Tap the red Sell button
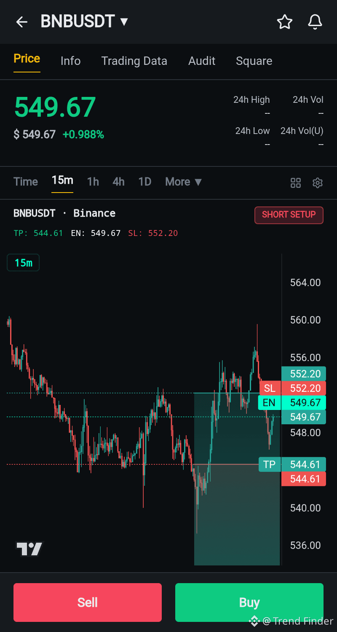Screen dimensions: 337x632 click(88, 603)
